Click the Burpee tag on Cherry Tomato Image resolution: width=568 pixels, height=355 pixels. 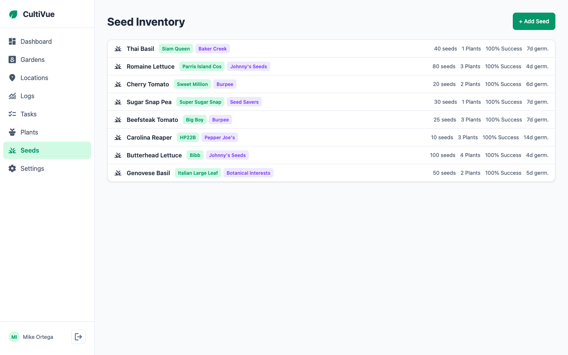[224, 84]
